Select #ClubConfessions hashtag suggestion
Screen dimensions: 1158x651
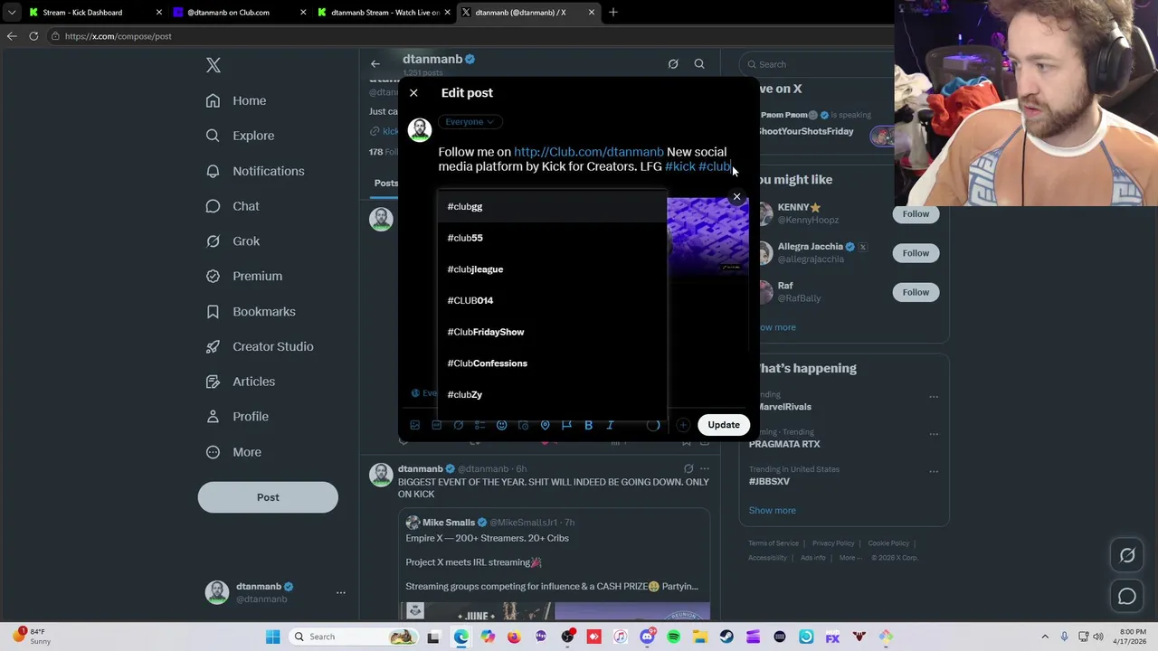[552, 363]
